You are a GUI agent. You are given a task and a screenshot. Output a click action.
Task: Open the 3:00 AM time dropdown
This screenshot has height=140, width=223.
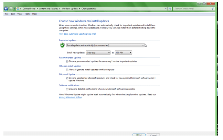124,52
